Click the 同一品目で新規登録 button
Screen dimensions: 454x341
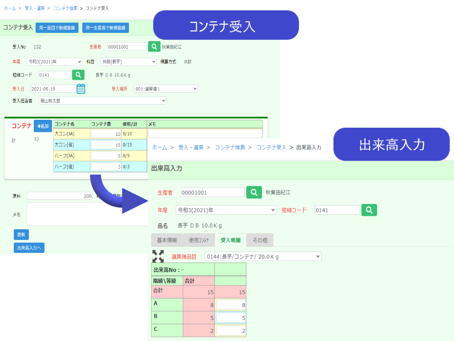point(57,28)
